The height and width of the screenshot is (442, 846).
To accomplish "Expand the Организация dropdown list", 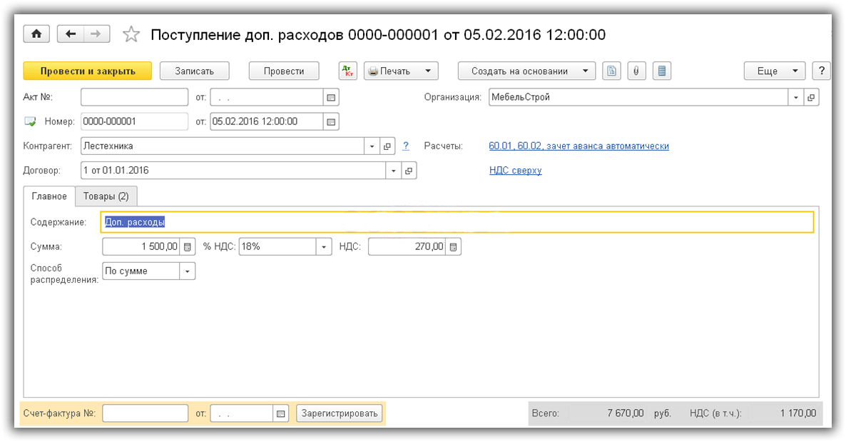I will pyautogui.click(x=796, y=97).
